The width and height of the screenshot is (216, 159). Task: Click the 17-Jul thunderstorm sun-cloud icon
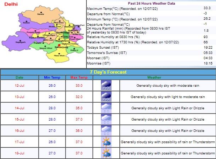(x=106, y=142)
